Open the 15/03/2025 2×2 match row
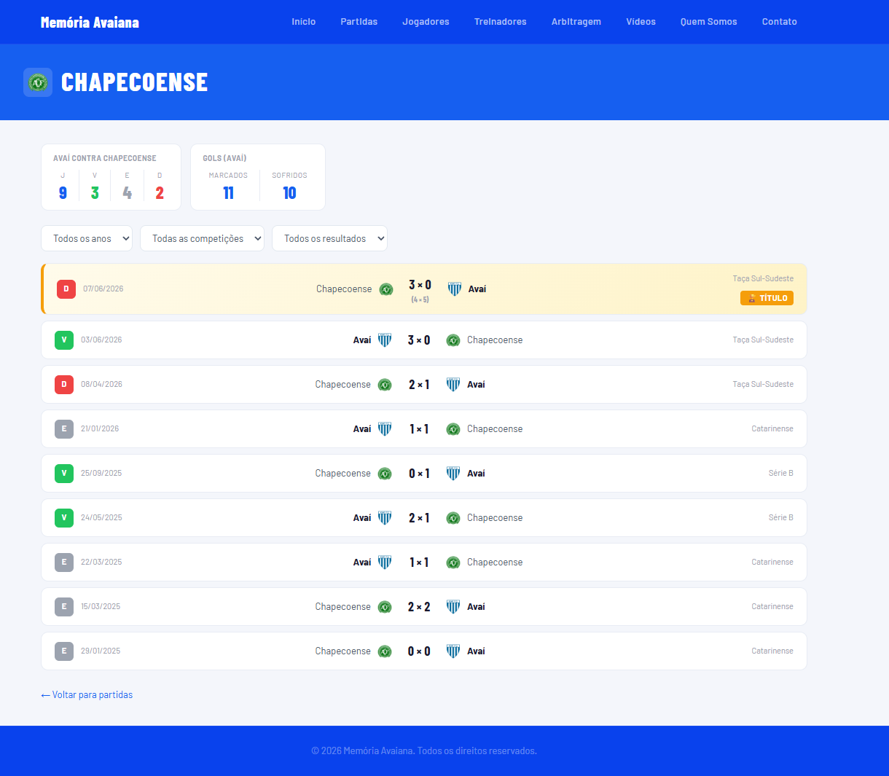 pyautogui.click(x=424, y=607)
